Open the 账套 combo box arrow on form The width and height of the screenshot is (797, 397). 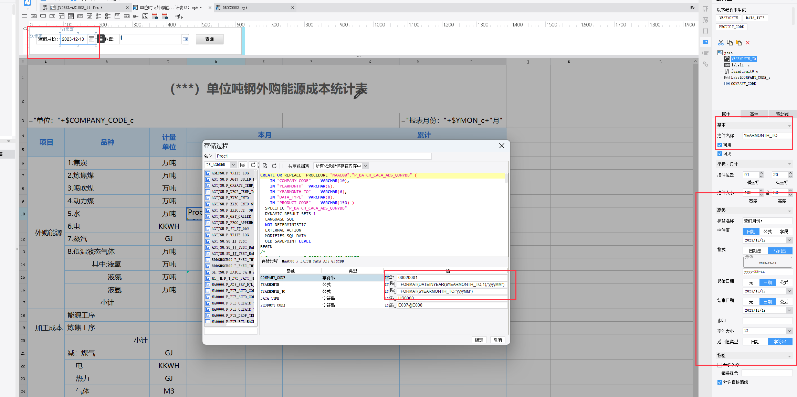point(186,39)
